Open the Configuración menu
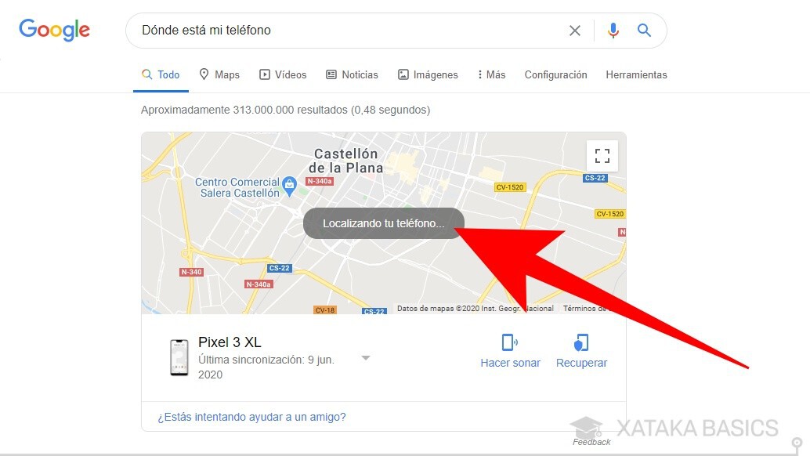 [556, 75]
